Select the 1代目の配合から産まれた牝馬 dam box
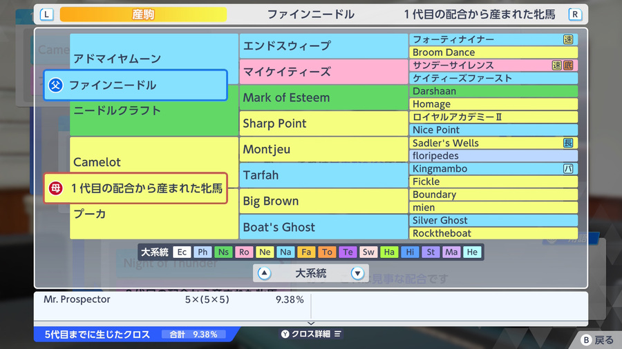The height and width of the screenshot is (349, 622). pos(135,188)
